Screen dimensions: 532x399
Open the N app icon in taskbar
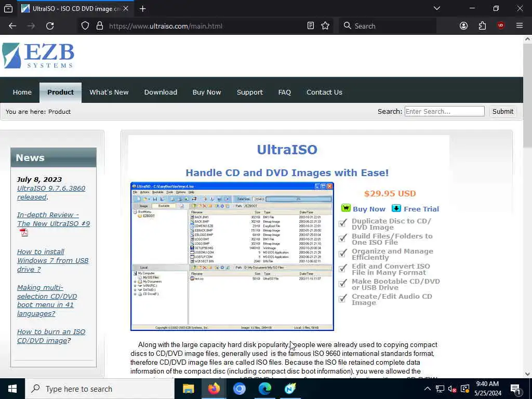[x=290, y=389]
